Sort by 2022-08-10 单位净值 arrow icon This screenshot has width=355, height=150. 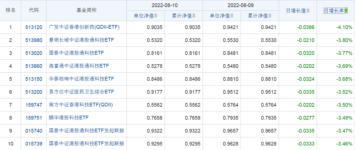(156, 16)
